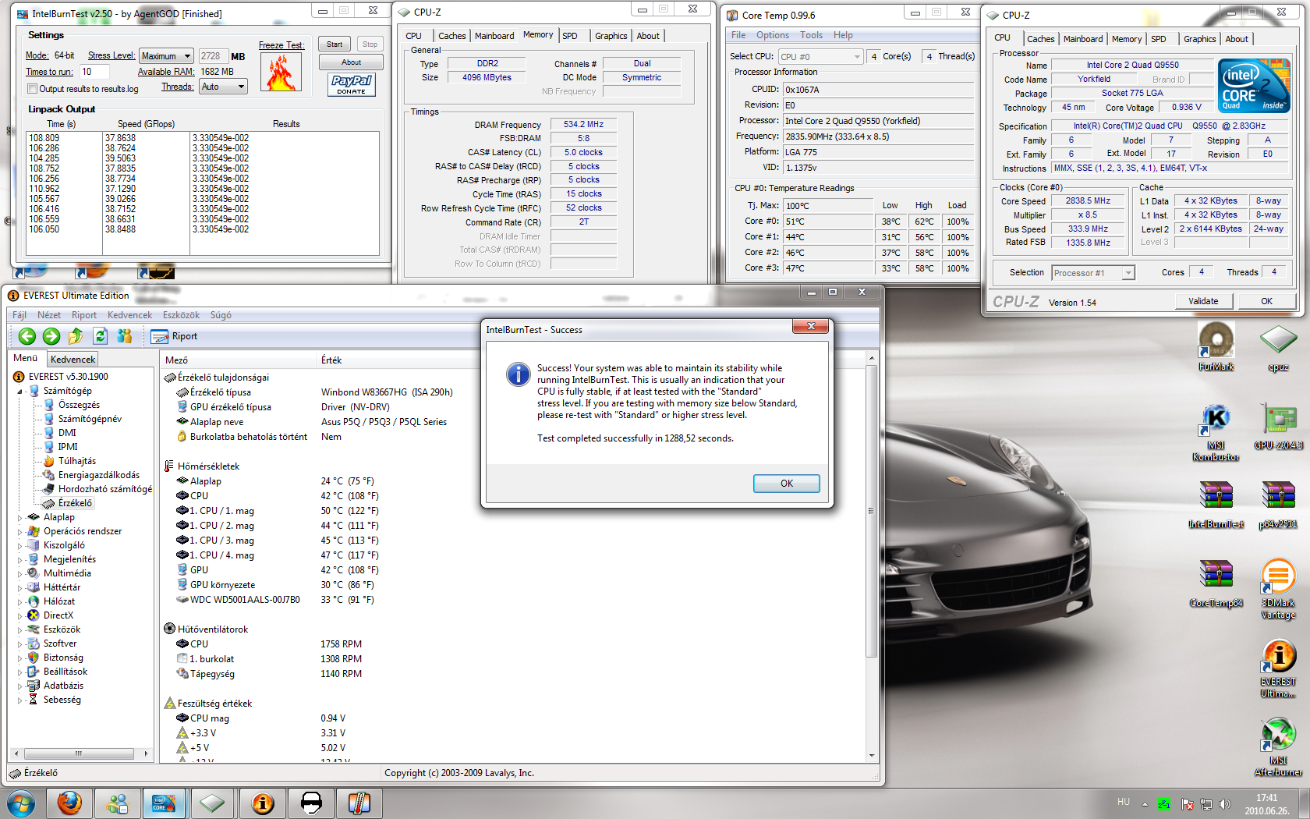Viewport: 1310px width, 819px height.
Task: Click the About button in IntelBurnTest
Action: pyautogui.click(x=351, y=62)
